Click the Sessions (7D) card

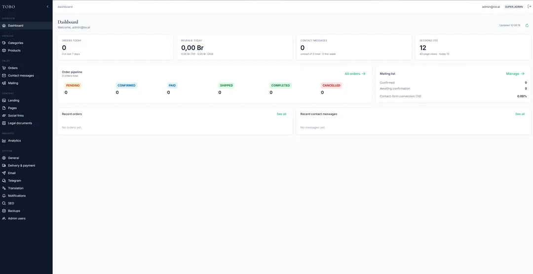(x=473, y=47)
